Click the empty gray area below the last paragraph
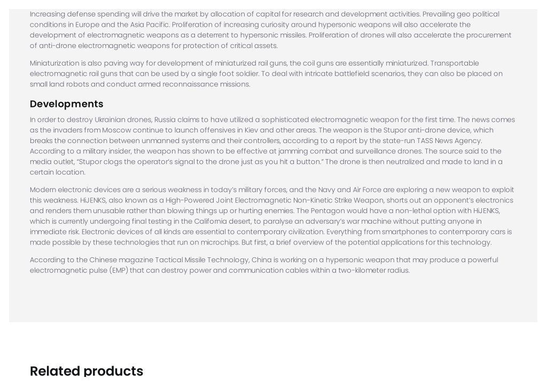 (273, 298)
